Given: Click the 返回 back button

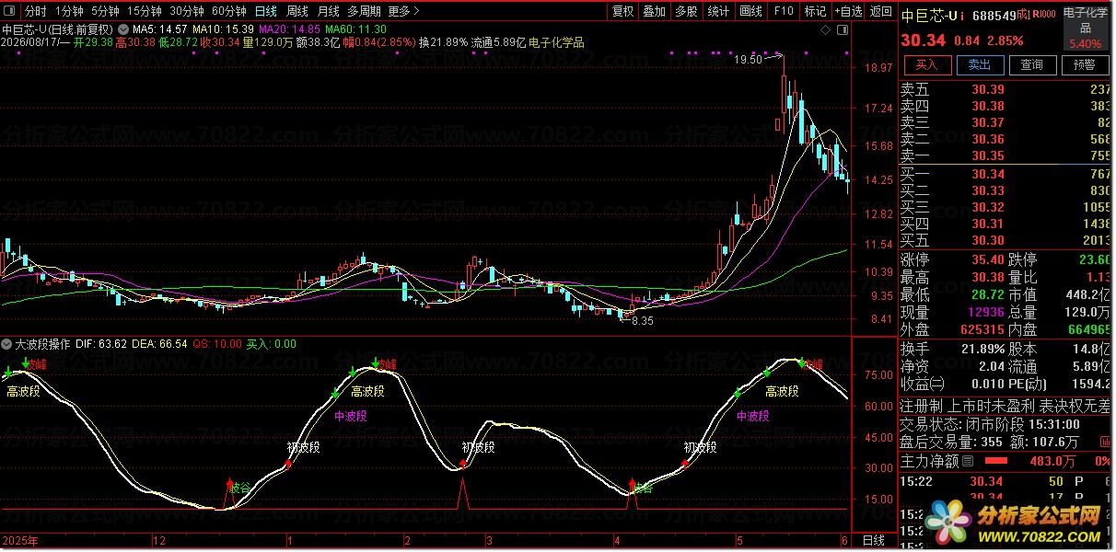Looking at the screenshot, I should 881,12.
